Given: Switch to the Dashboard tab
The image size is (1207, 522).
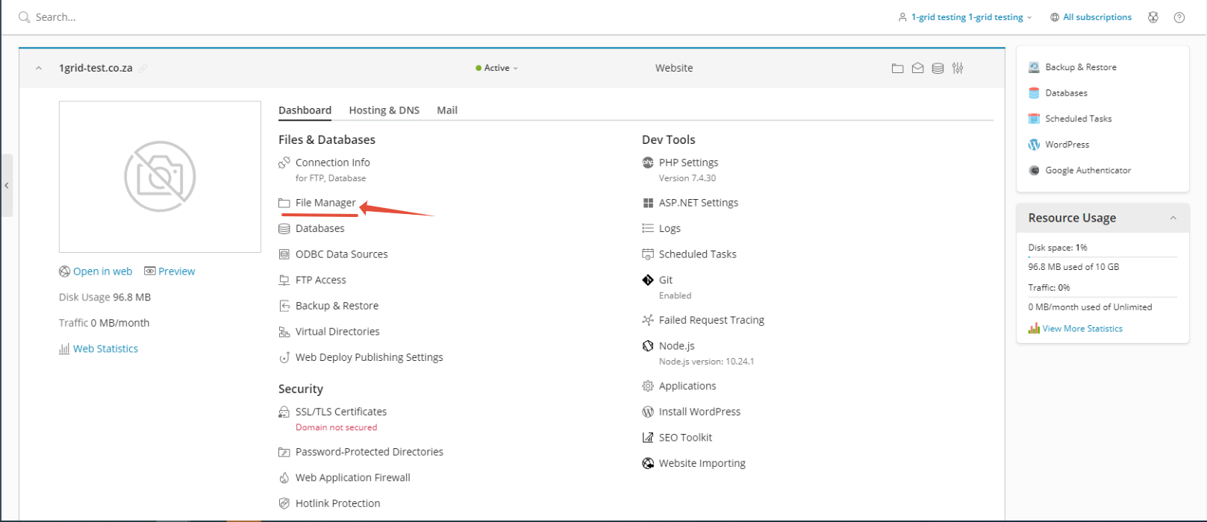Looking at the screenshot, I should pos(305,110).
